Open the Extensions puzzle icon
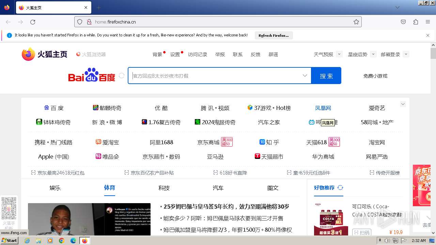Viewport: 436px width, 245px height. [416, 22]
